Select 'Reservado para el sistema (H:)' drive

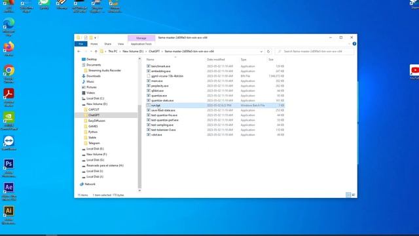click(105, 165)
